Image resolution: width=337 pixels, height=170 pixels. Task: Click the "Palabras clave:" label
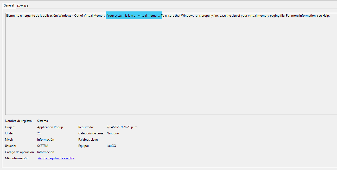[88, 140]
